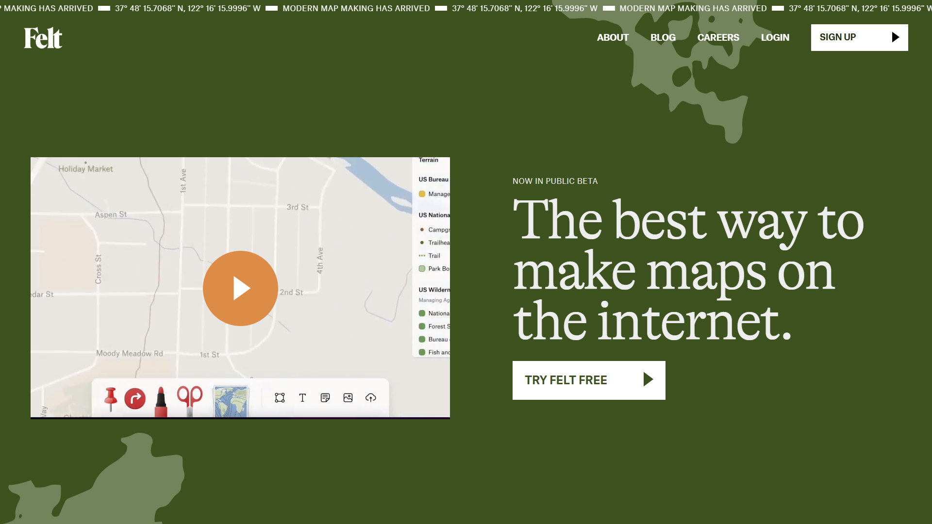932x524 pixels.
Task: Click the Felt logo
Action: pos(43,38)
